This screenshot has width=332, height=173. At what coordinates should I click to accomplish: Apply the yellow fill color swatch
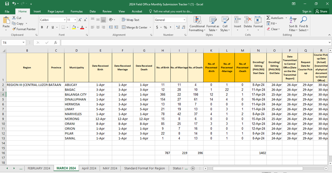(x=74, y=28)
